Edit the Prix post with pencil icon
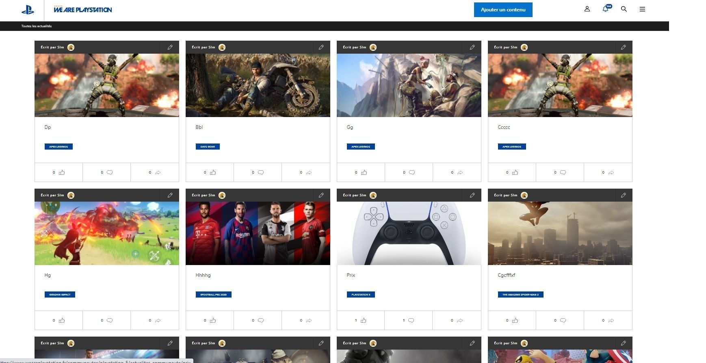 [x=472, y=195]
